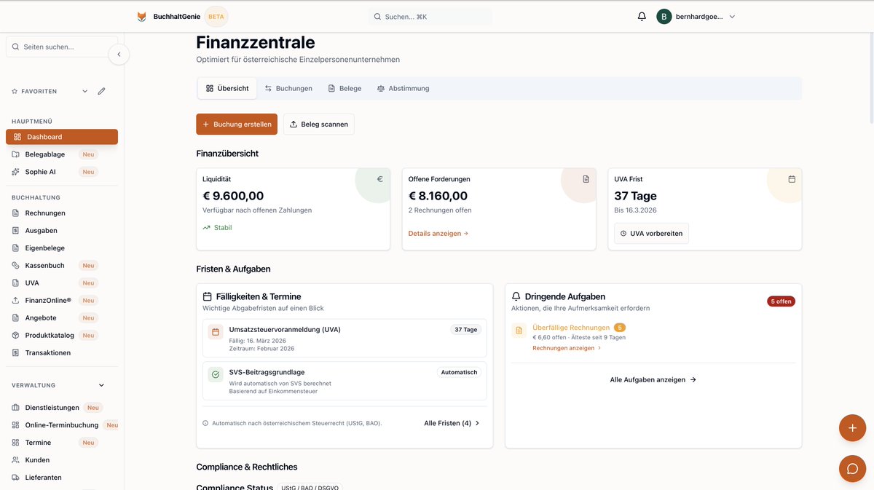874x490 pixels.
Task: Follow the Rechnungen anzeigen link
Action: 567,348
